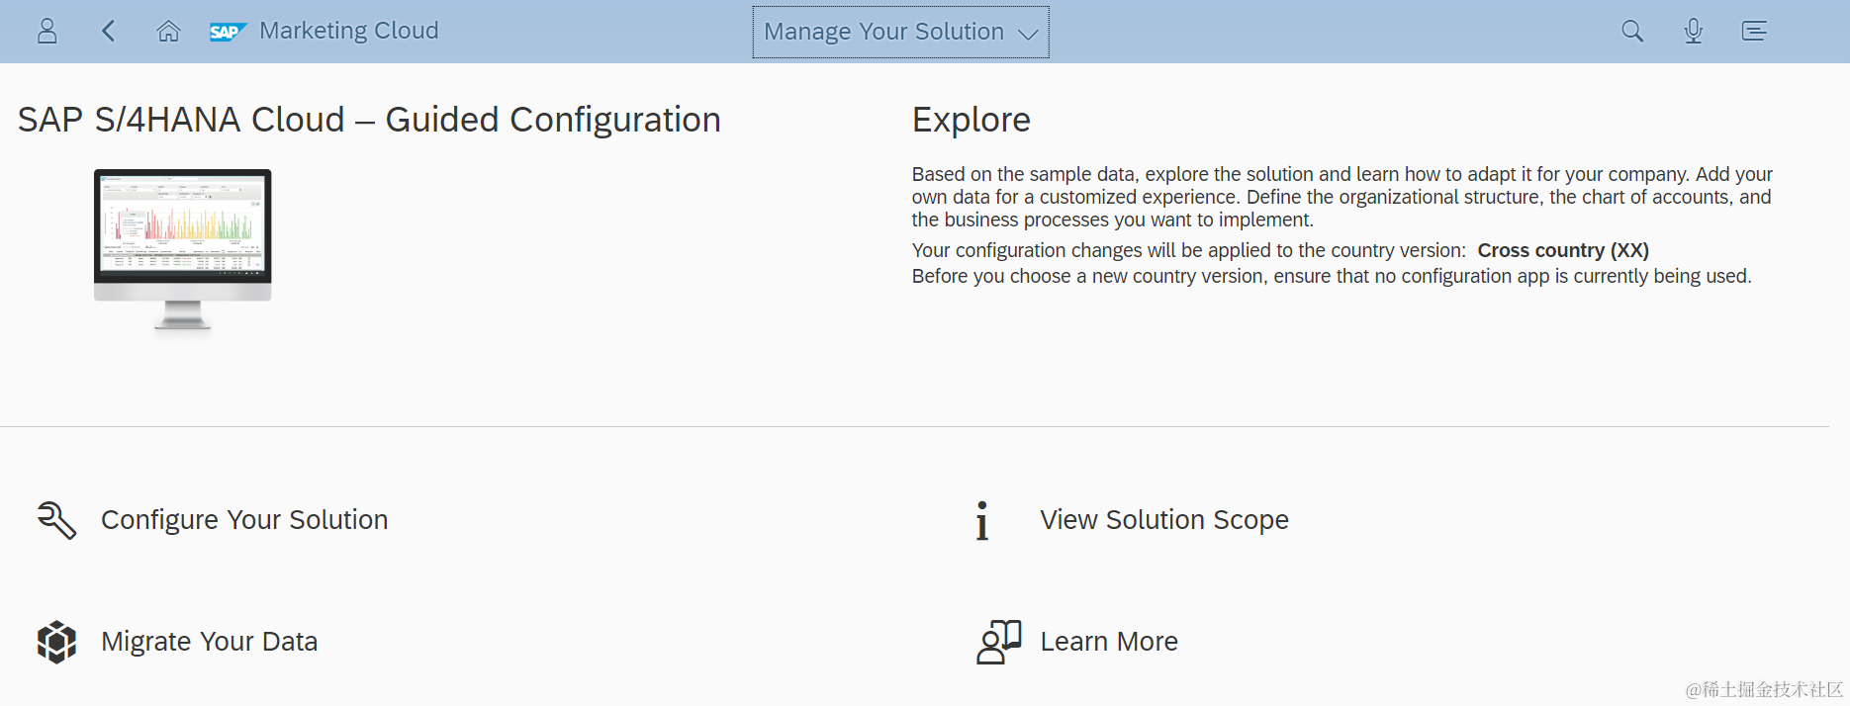1850x706 pixels.
Task: Open View Solution Scope
Action: click(x=1164, y=520)
